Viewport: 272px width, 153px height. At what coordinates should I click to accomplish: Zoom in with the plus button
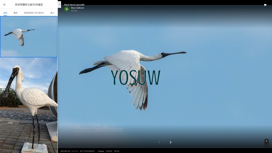(x=266, y=141)
